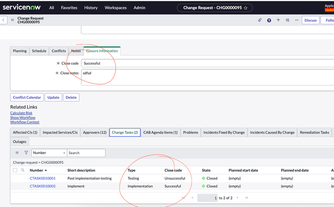The width and height of the screenshot is (334, 207).
Task: Open the Close code dropdown showing Successful
Action: (x=208, y=63)
